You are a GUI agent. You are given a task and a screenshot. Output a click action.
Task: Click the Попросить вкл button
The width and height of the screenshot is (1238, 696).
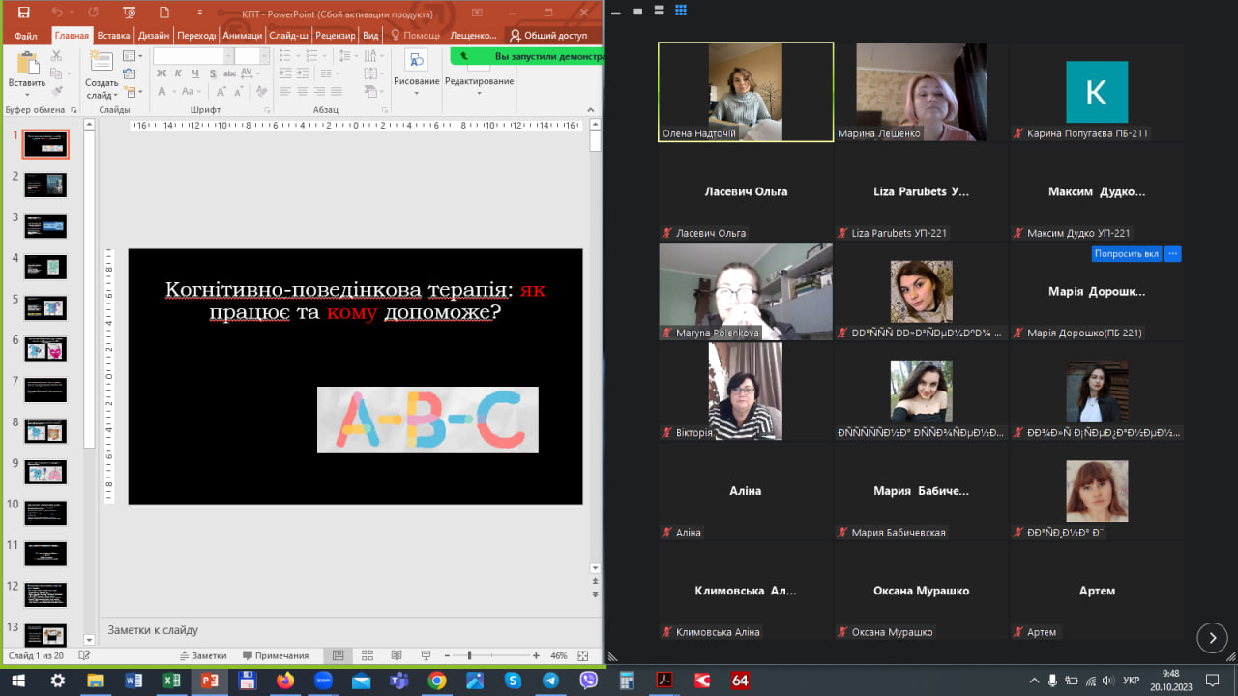tap(1126, 254)
